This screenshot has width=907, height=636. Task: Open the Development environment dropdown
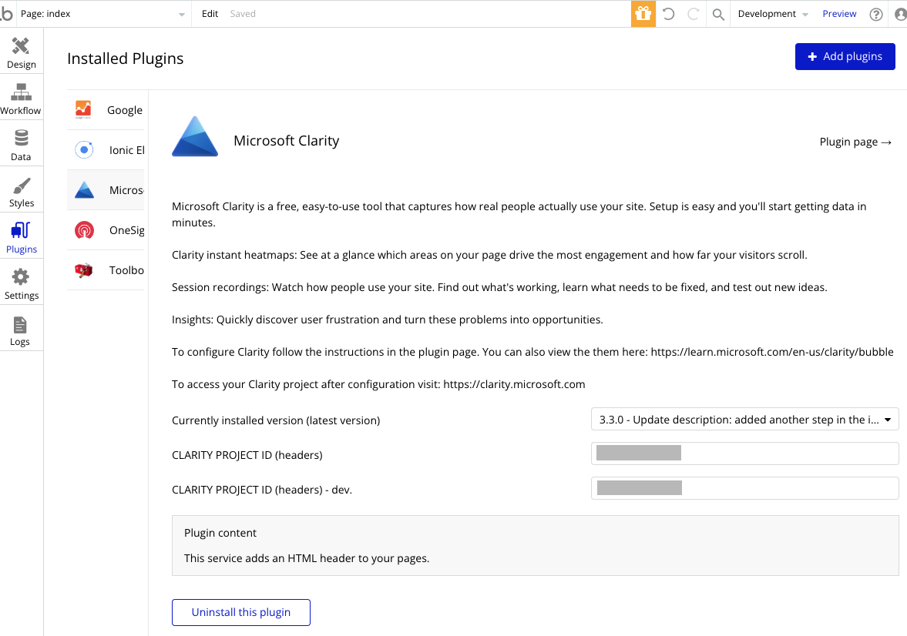[x=773, y=14]
